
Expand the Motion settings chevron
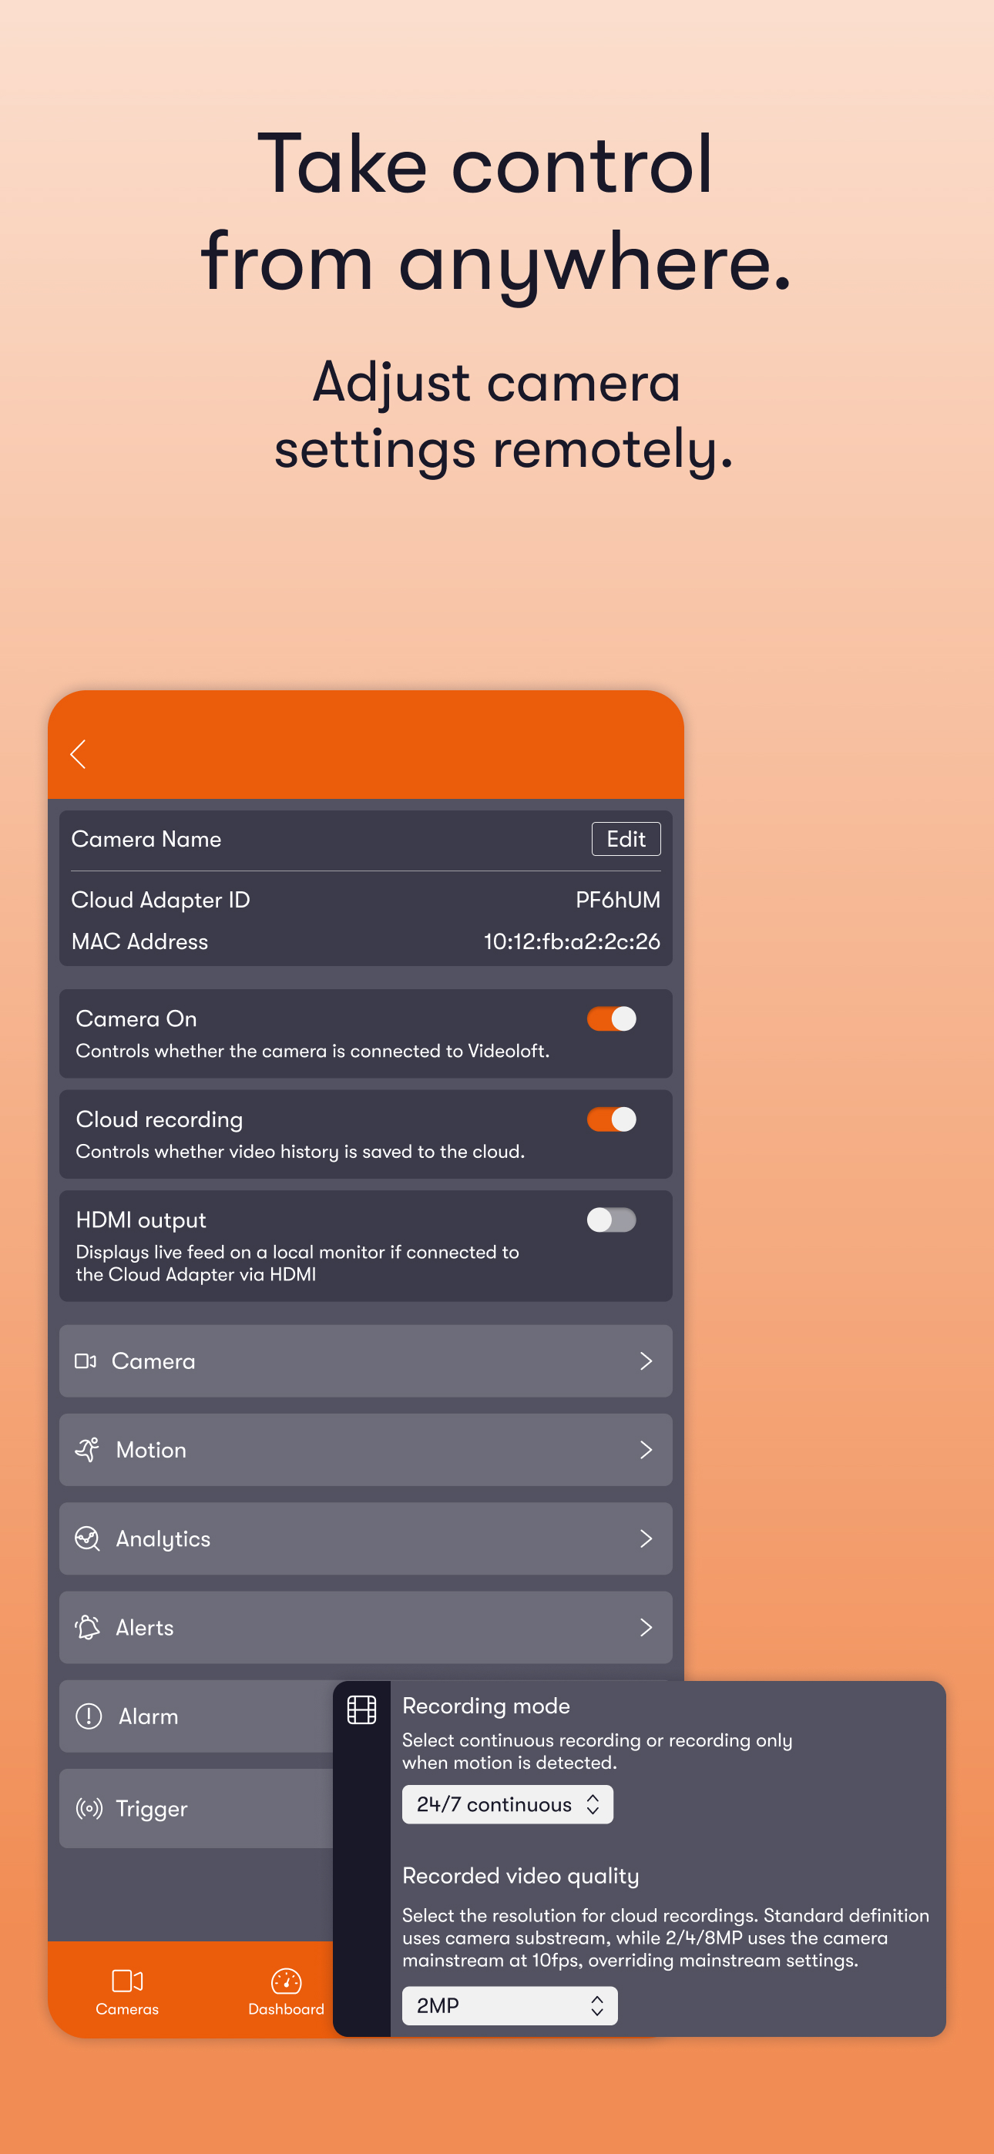click(x=646, y=1450)
